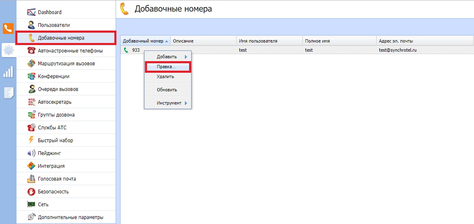Choose Добавить in context menu
This screenshot has height=224, width=474.
click(x=168, y=57)
